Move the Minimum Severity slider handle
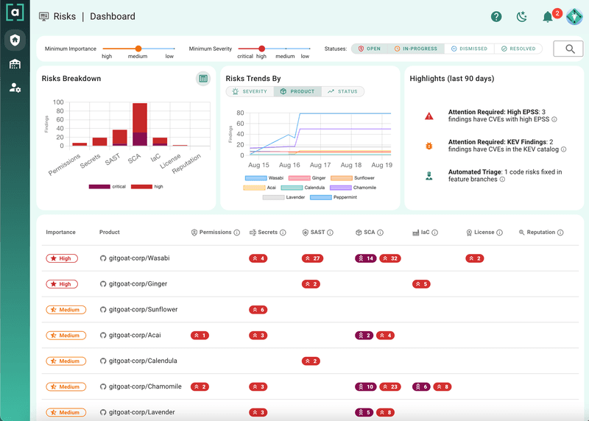Viewport: 589px width, 421px height. [x=262, y=49]
